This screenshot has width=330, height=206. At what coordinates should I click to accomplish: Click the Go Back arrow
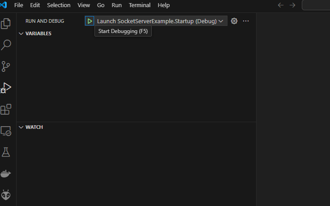click(281, 5)
